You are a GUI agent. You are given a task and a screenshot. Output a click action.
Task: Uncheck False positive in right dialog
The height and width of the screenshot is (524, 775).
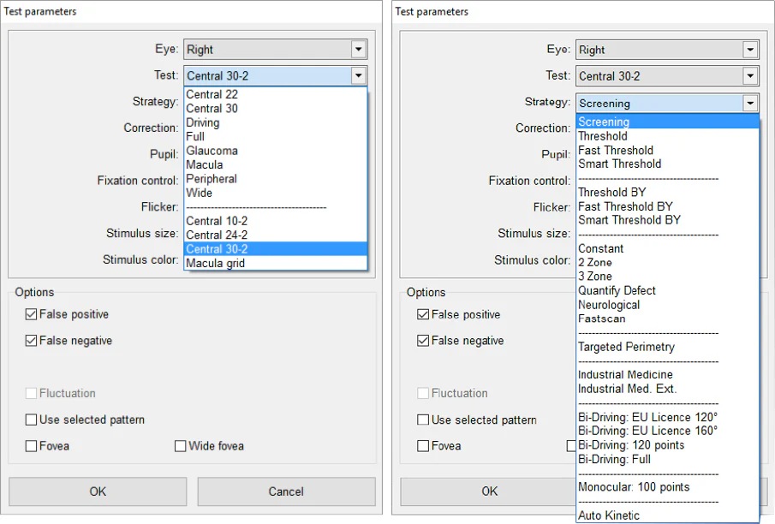pos(423,314)
